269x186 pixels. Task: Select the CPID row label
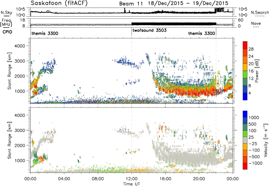7,32
